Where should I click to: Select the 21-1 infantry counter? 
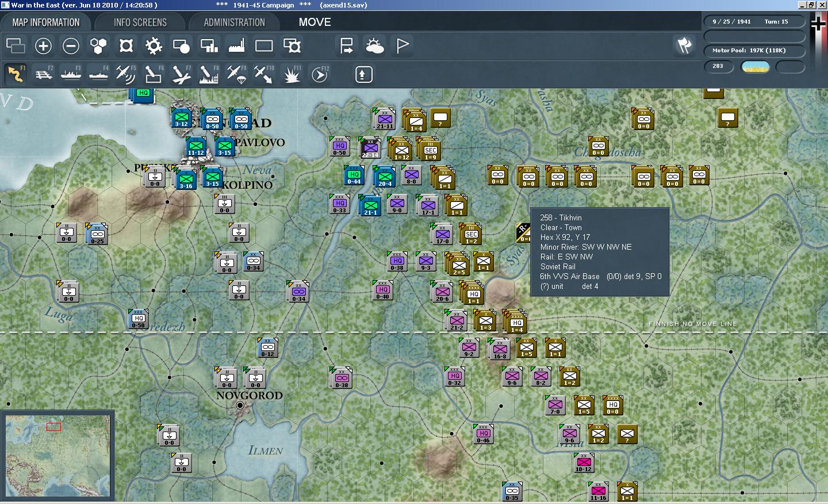pyautogui.click(x=370, y=206)
